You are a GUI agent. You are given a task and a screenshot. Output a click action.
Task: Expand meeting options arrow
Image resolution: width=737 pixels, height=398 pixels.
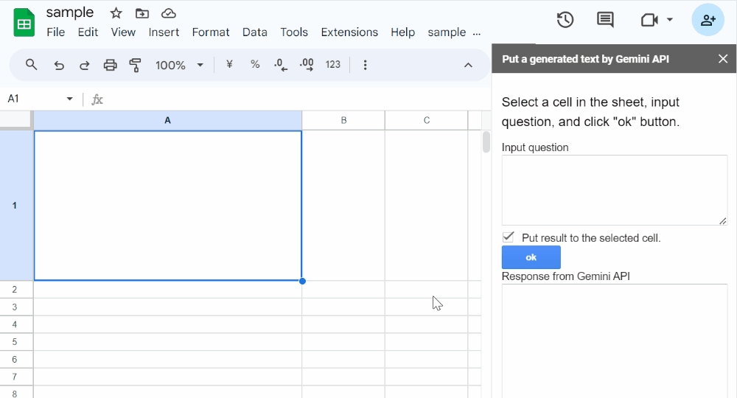pos(670,20)
